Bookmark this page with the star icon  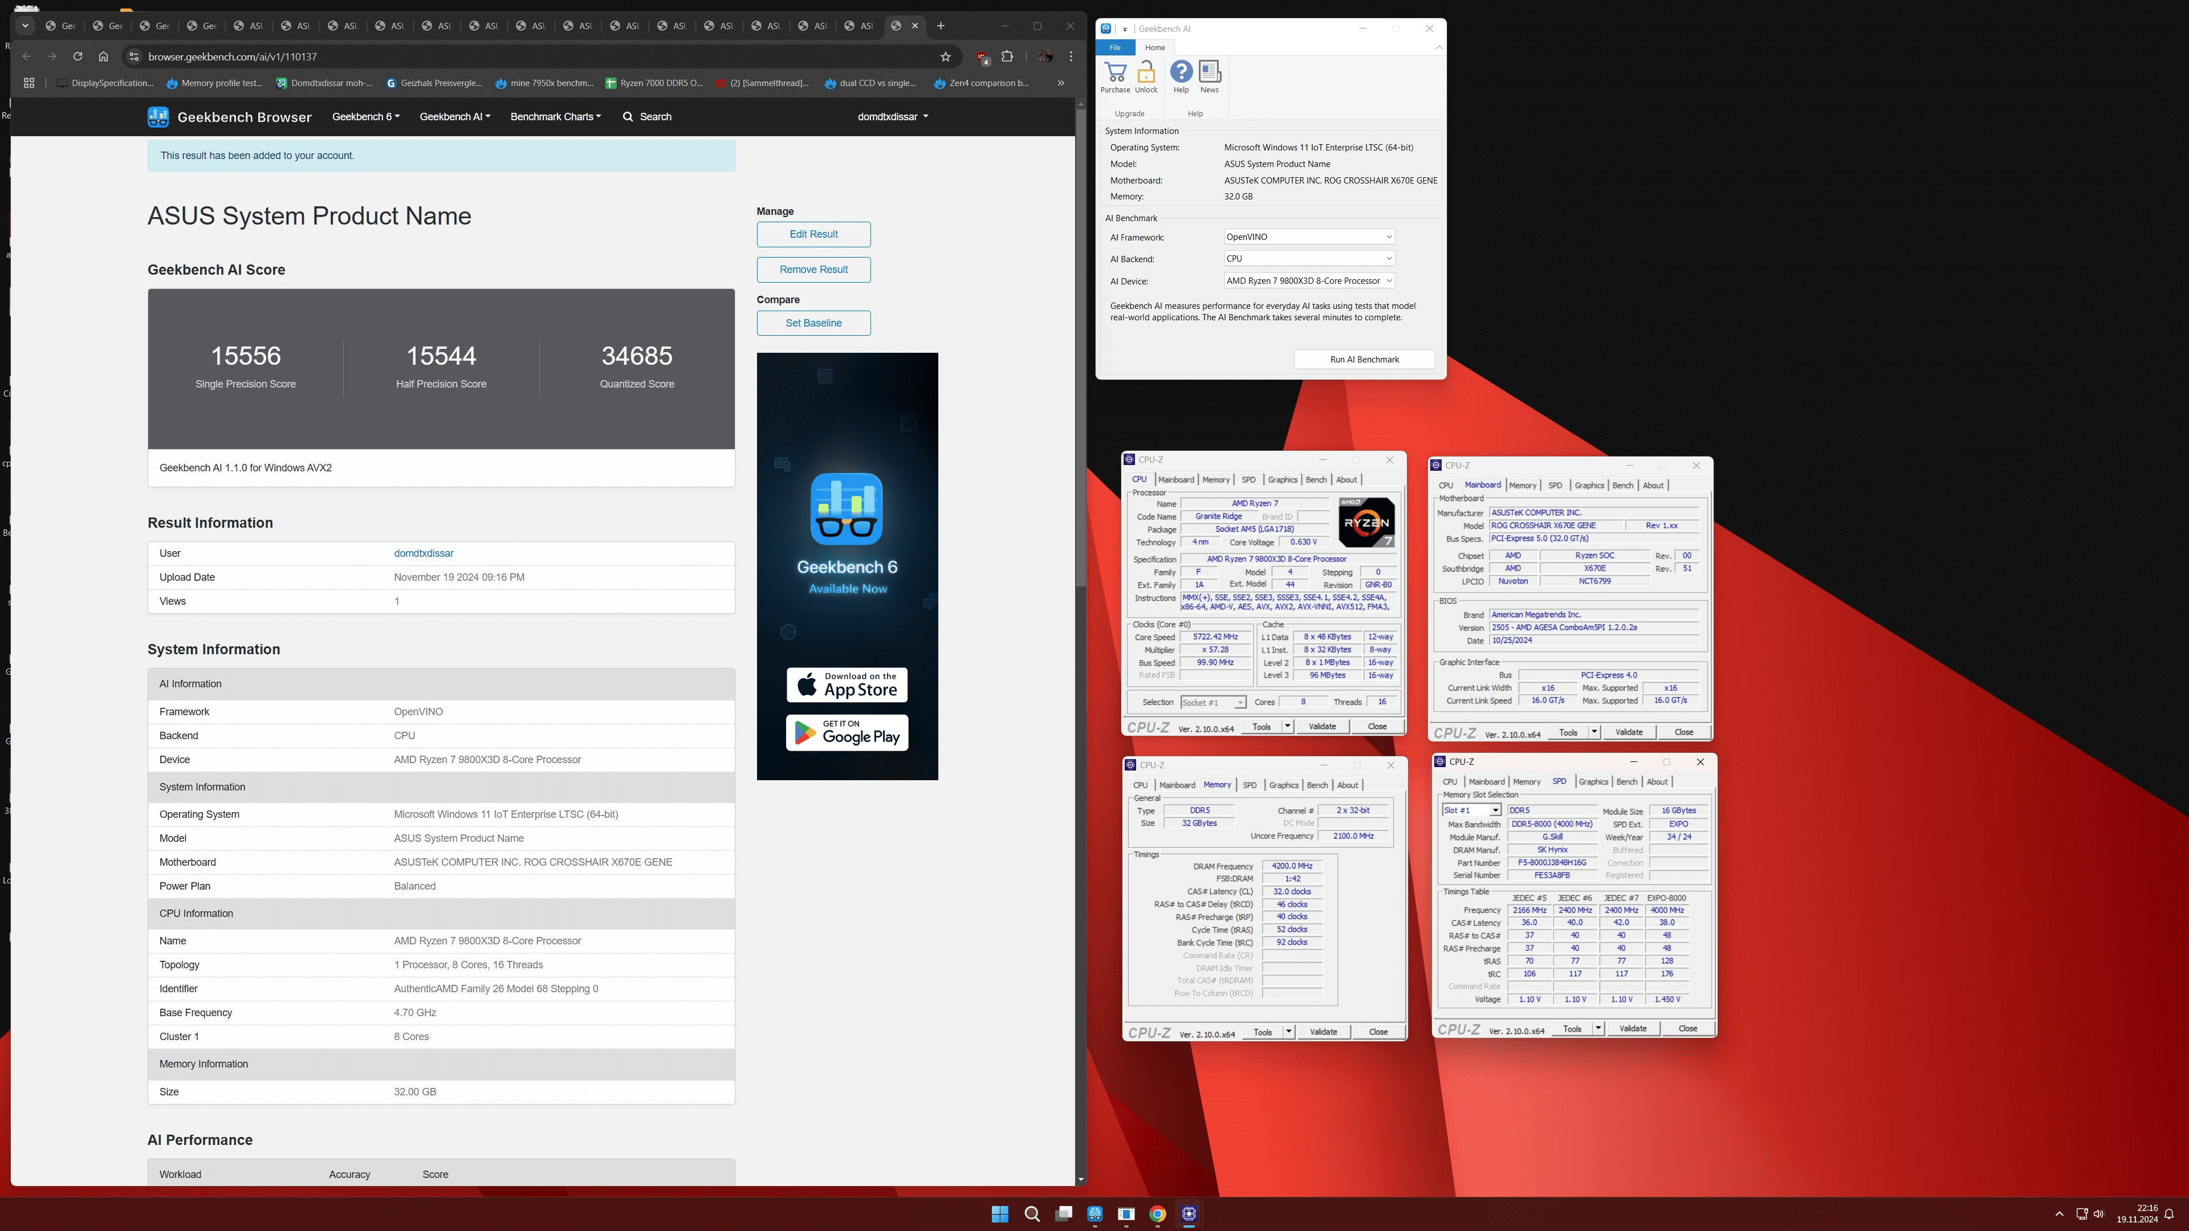click(946, 57)
